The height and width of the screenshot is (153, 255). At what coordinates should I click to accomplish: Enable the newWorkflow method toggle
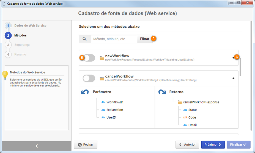tap(89, 58)
